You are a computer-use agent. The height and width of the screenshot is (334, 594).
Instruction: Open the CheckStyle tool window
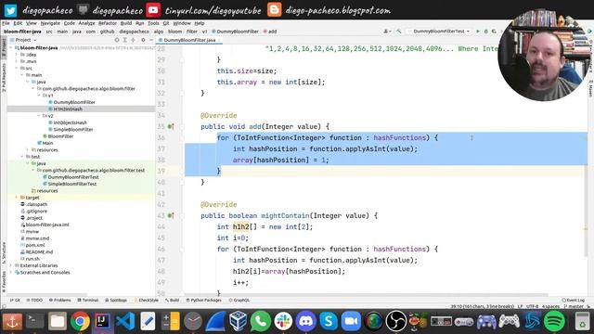point(147,300)
